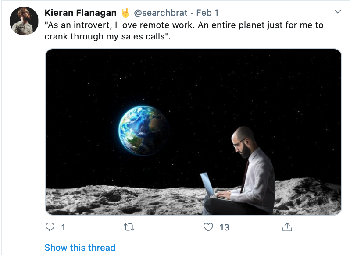Retweet Kieran Flanagan's tweet

[129, 227]
